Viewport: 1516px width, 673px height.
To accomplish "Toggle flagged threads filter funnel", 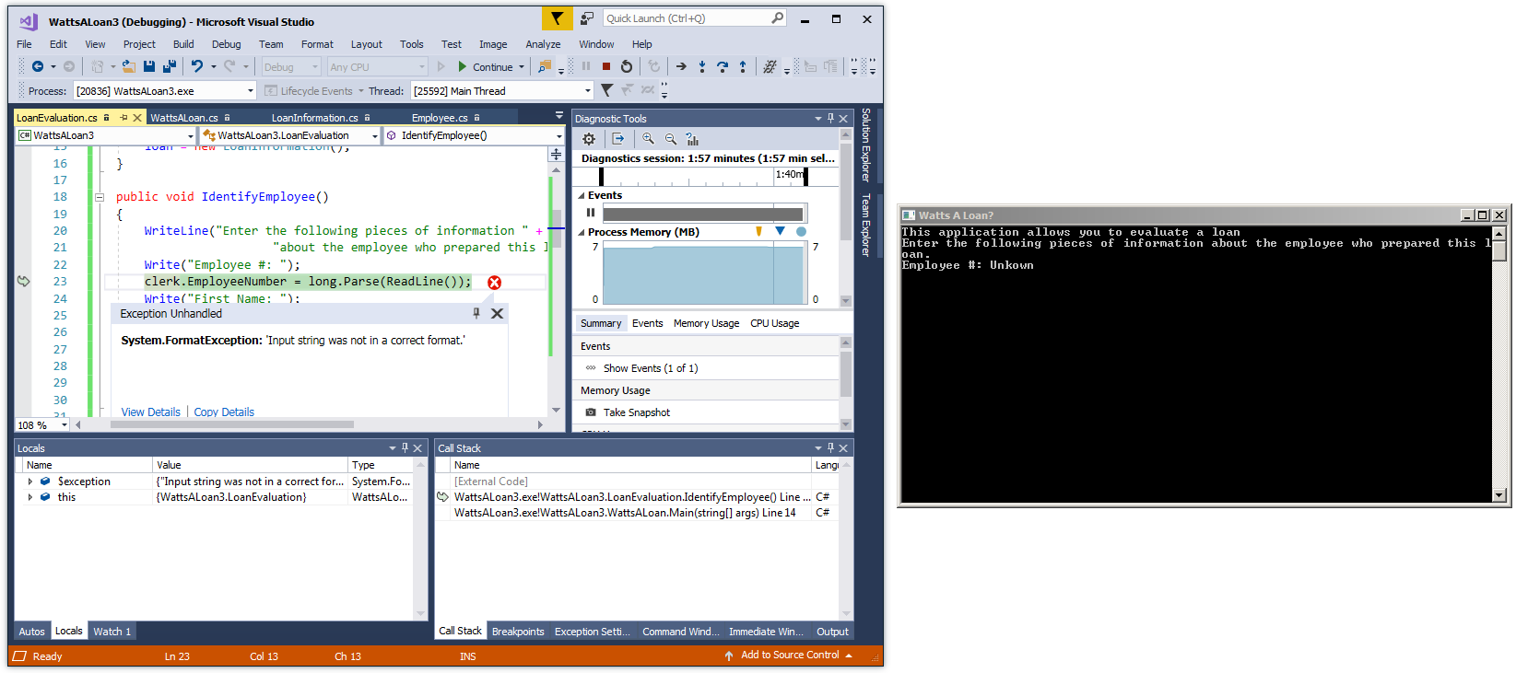I will (606, 90).
